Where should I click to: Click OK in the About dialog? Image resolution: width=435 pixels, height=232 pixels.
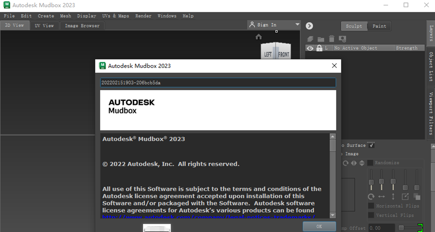pyautogui.click(x=319, y=227)
